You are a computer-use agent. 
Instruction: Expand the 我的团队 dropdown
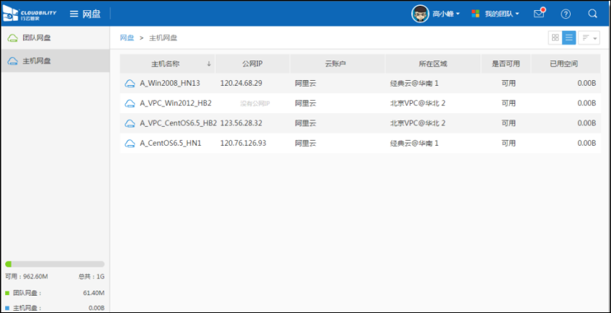(502, 14)
